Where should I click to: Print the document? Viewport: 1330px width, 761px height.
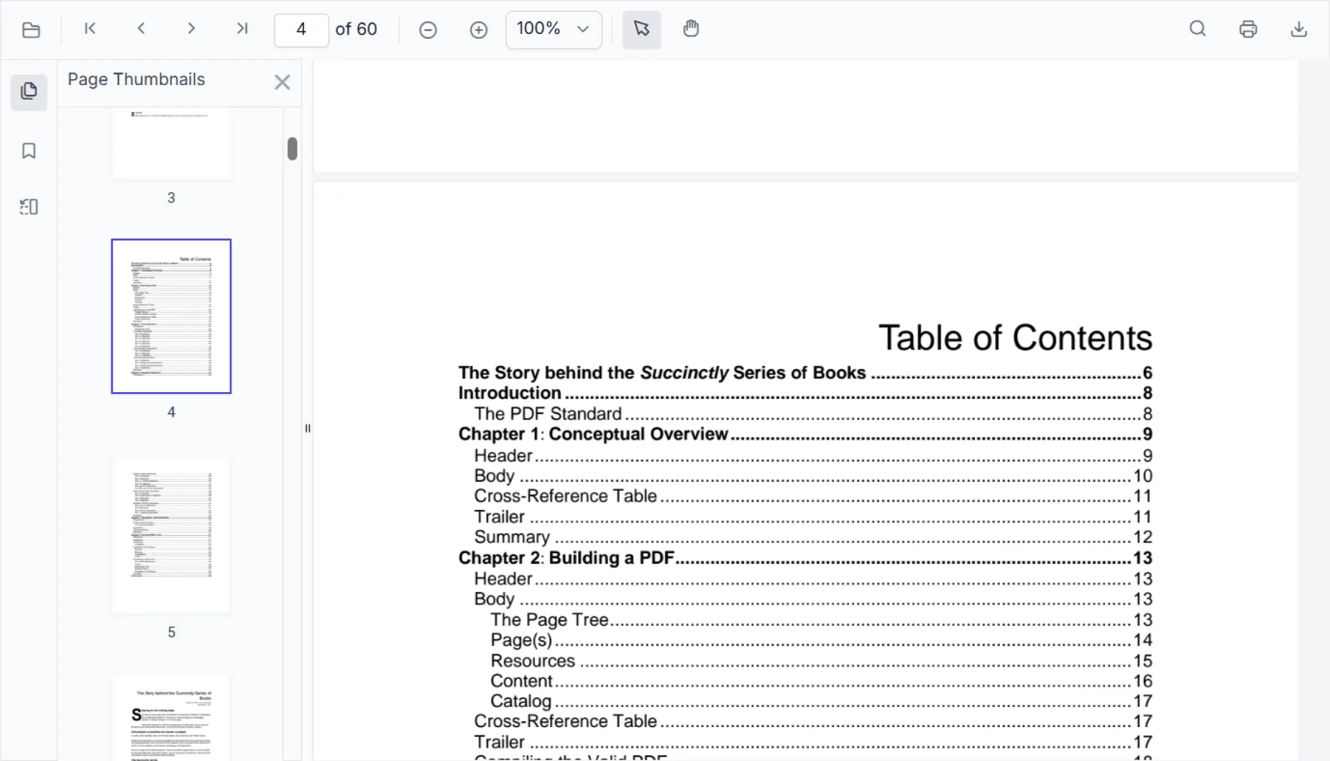pos(1248,29)
